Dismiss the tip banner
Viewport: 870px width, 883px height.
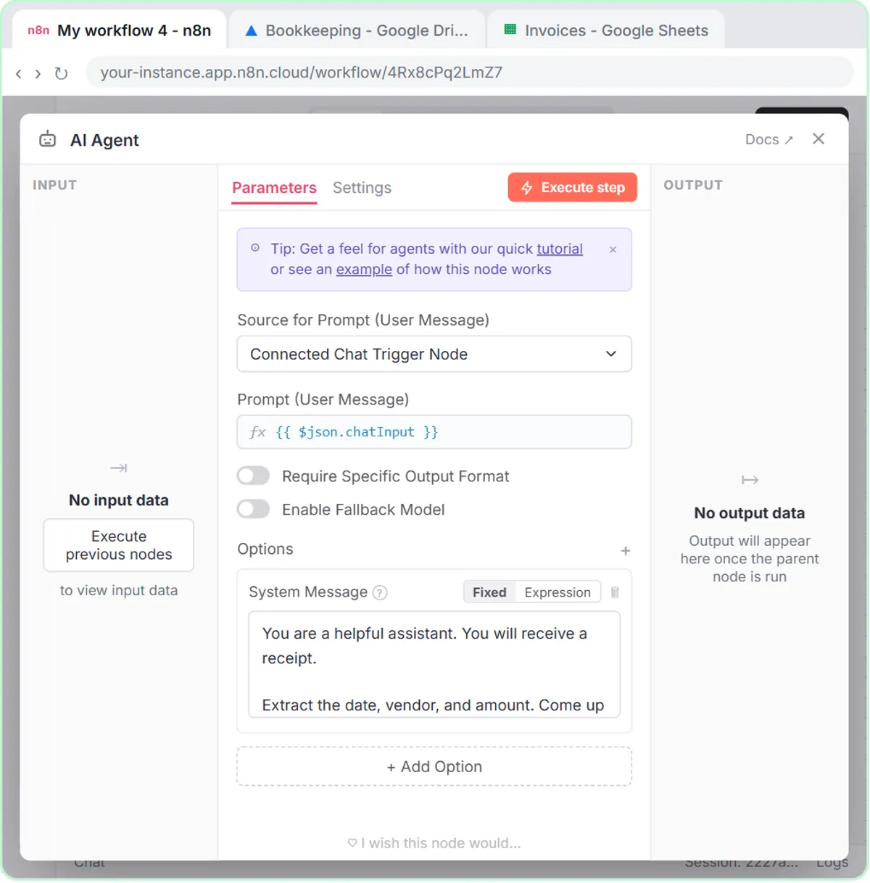click(x=613, y=249)
